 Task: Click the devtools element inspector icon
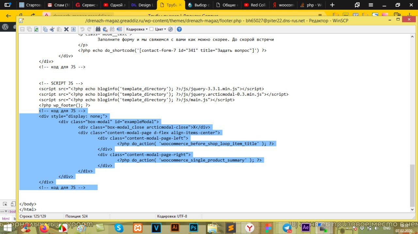point(5,204)
